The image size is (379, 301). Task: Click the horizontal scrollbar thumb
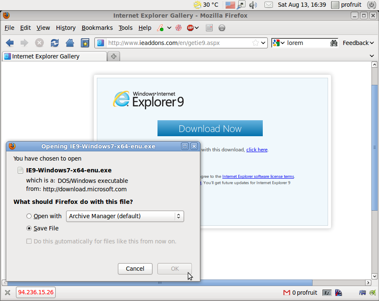(x=160, y=283)
